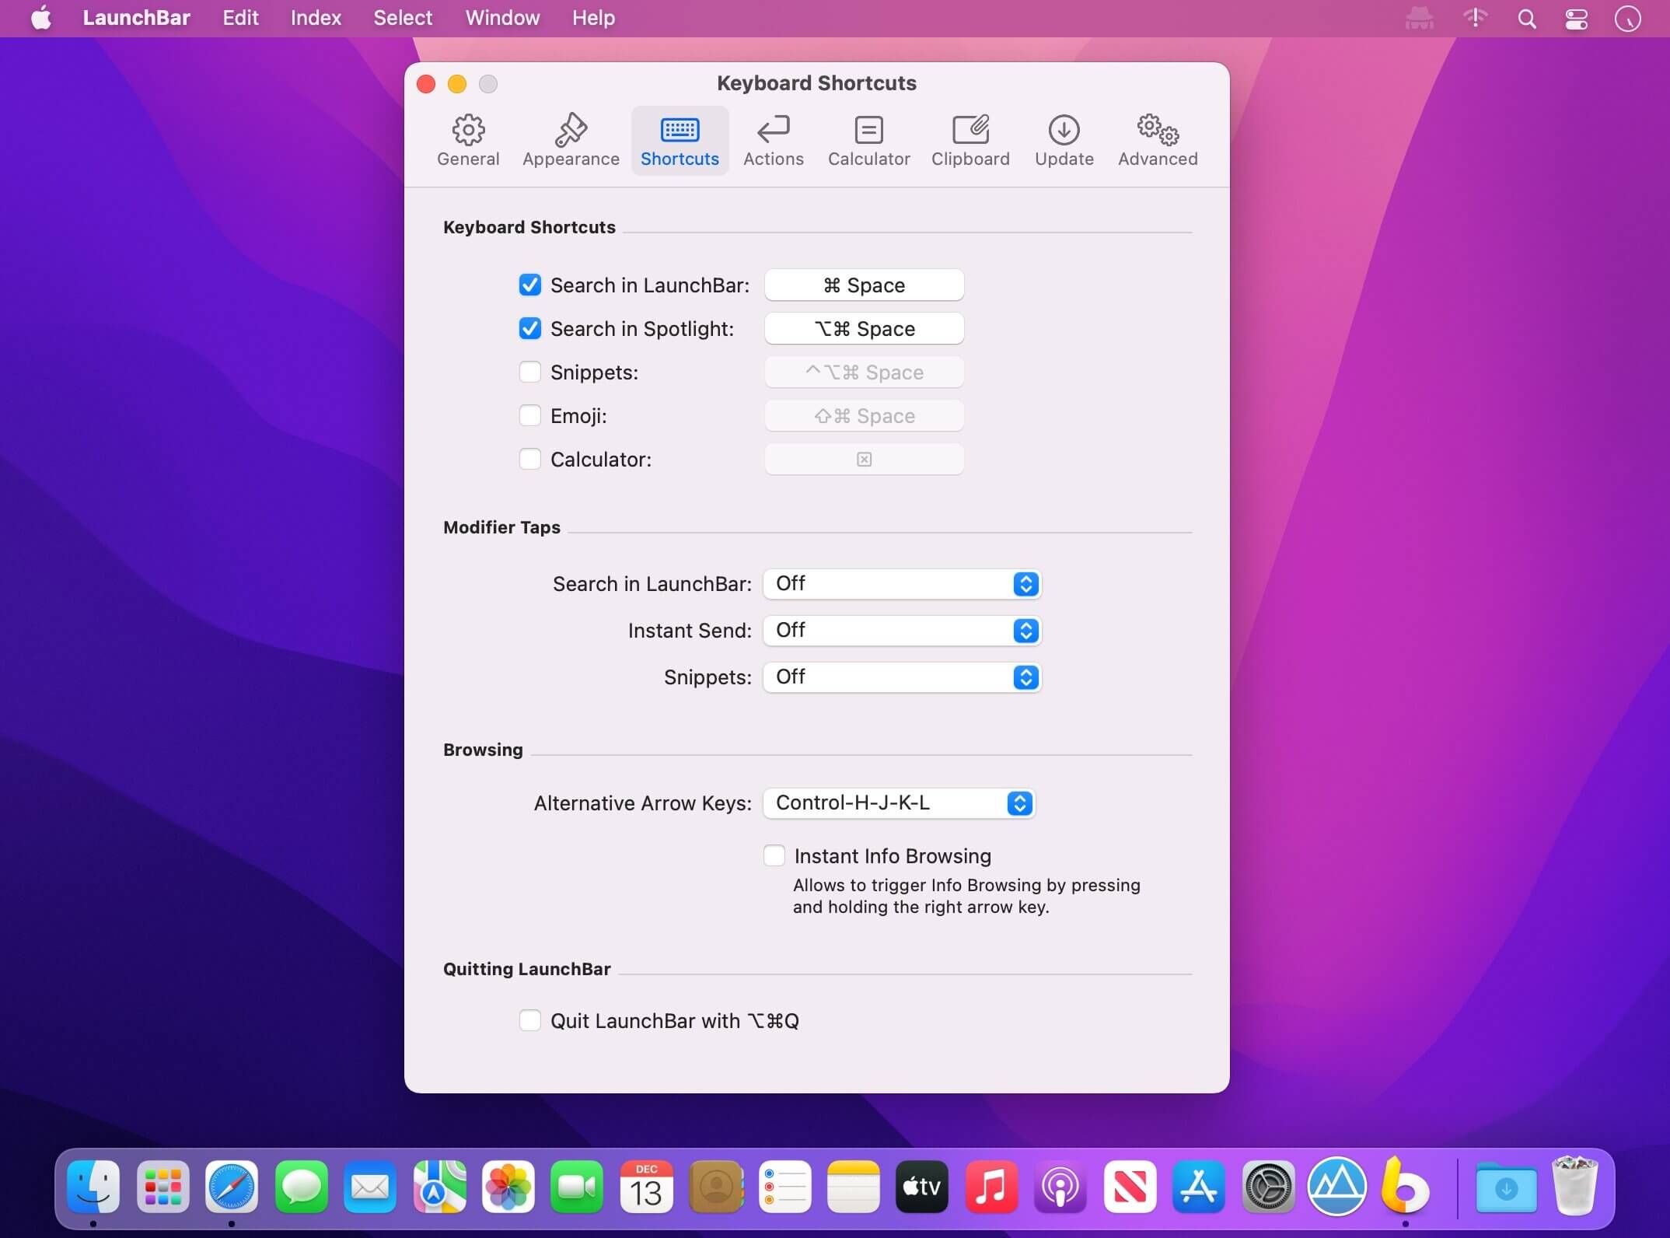Clear the Calculator shortcut with the X icon
The image size is (1670, 1238).
(x=865, y=460)
